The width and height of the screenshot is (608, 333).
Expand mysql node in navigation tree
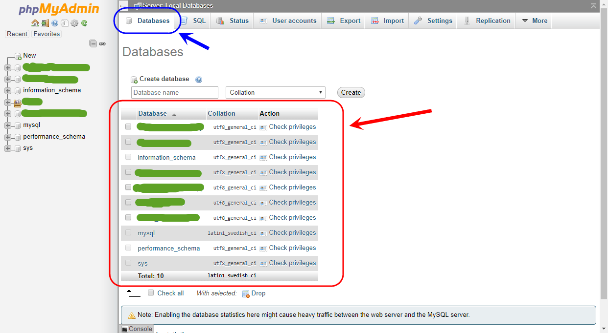coord(8,125)
